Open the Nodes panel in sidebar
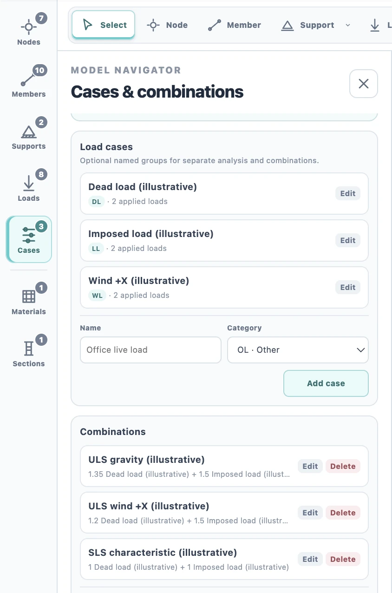 click(29, 31)
